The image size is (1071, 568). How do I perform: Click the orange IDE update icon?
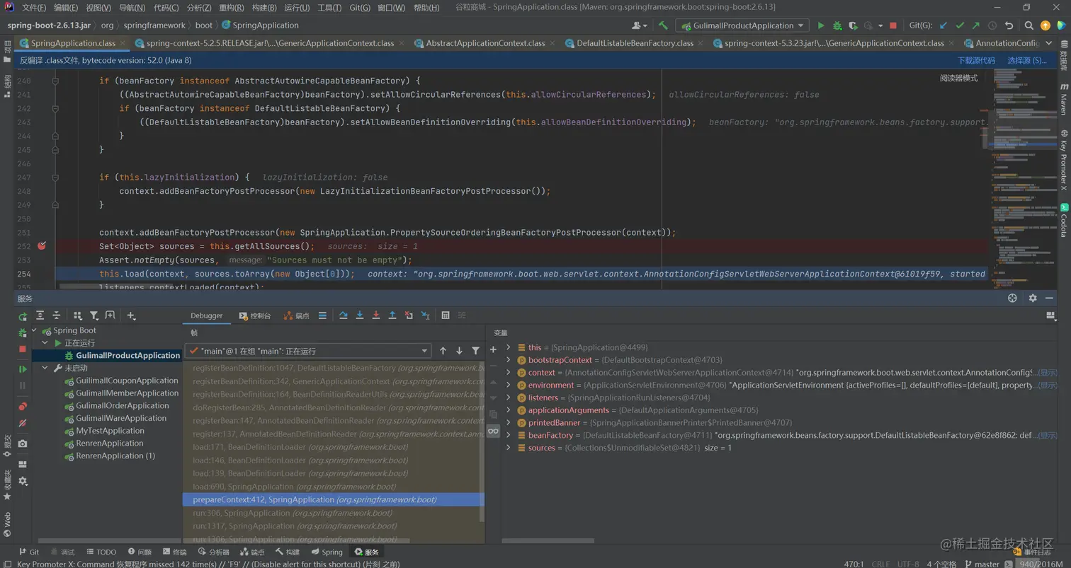(1045, 25)
